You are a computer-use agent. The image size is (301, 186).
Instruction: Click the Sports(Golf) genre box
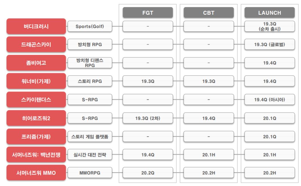click(x=90, y=26)
